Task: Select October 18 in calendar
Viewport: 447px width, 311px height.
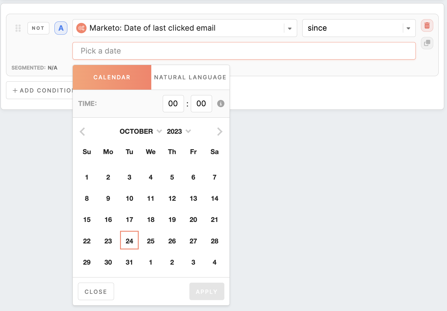Action: (151, 220)
